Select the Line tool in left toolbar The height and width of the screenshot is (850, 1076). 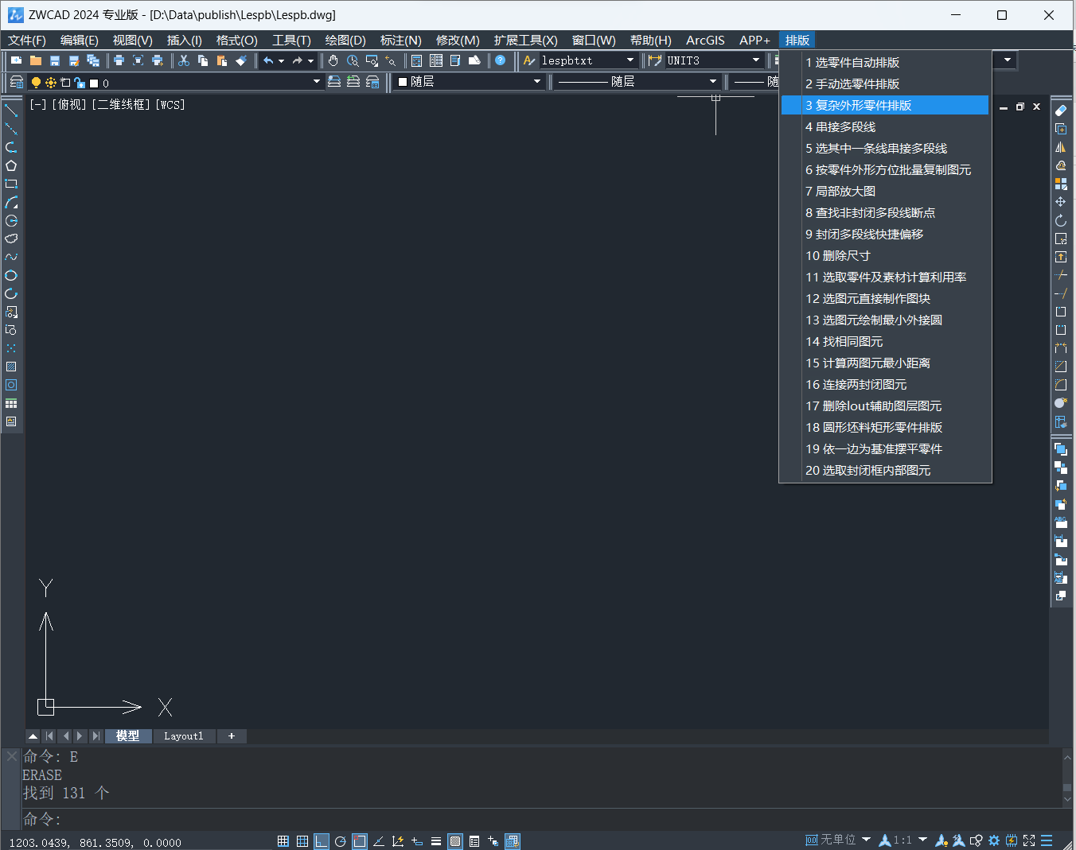[x=11, y=111]
